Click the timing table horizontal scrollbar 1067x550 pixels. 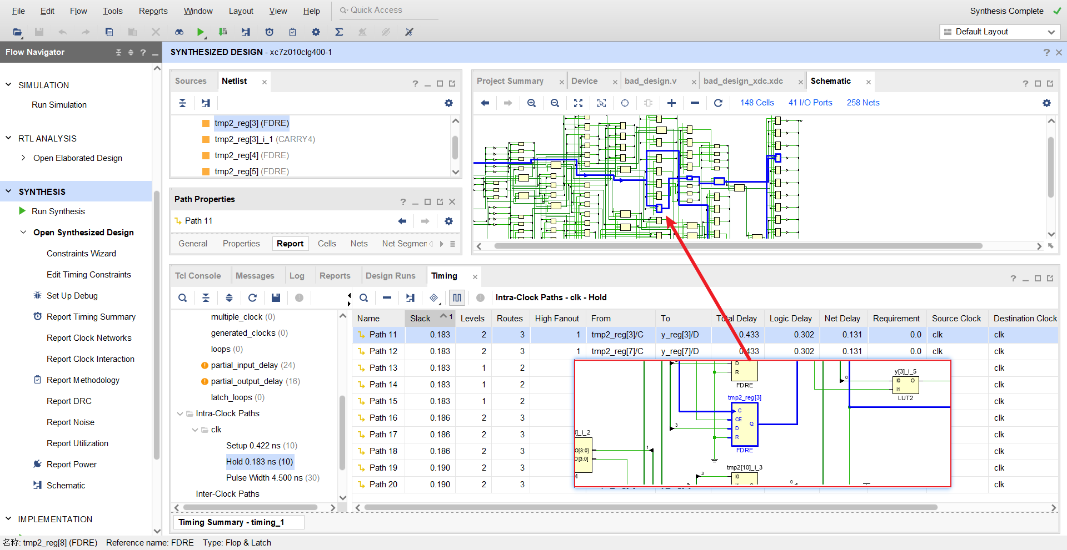click(x=650, y=507)
